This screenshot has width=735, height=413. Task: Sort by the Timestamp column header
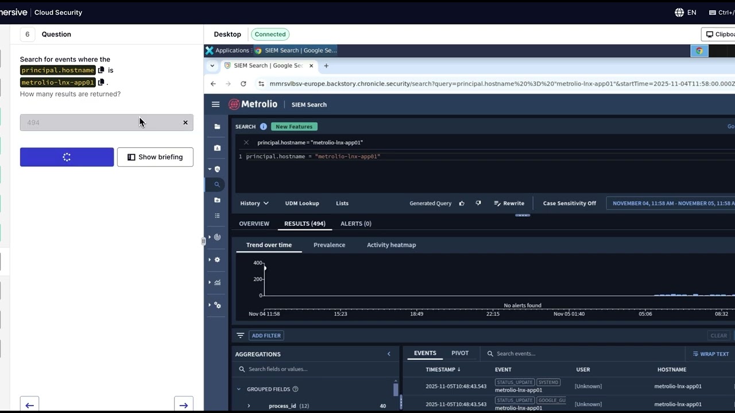tap(443, 369)
